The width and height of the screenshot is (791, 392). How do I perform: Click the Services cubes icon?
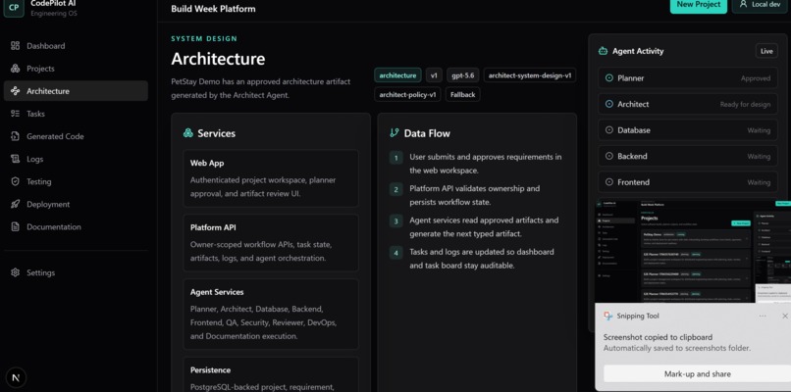(x=188, y=133)
